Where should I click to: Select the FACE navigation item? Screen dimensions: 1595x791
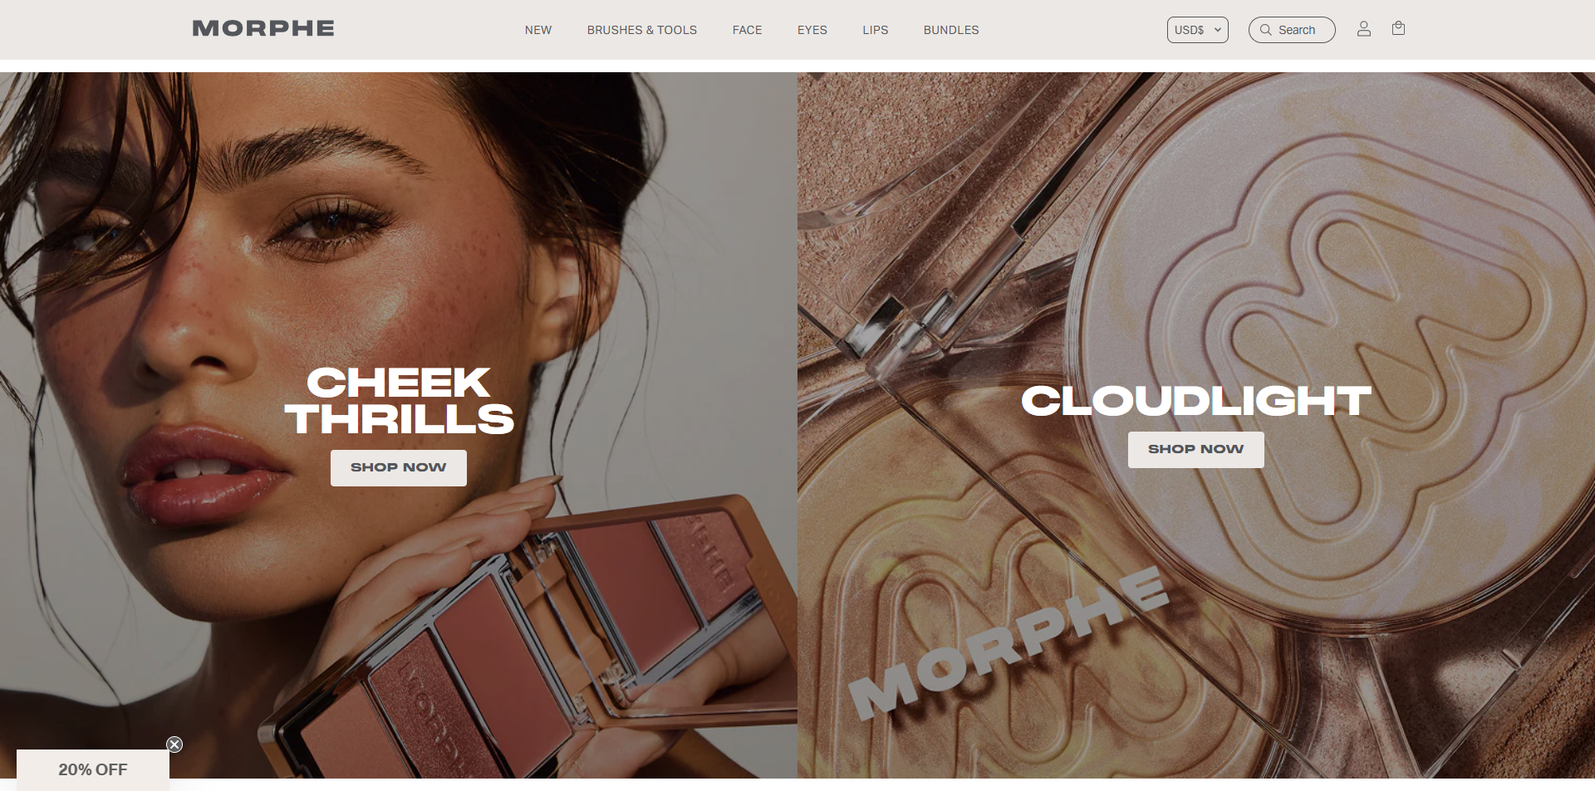click(747, 30)
